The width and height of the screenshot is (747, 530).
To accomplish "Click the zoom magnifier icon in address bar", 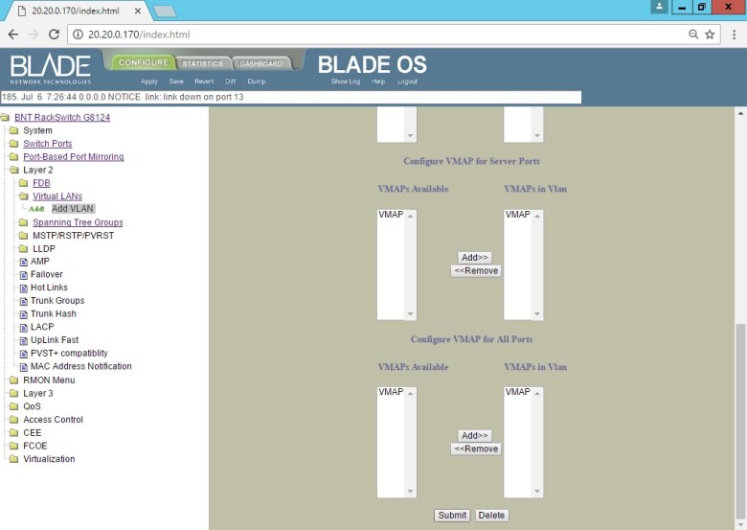I will tap(692, 35).
